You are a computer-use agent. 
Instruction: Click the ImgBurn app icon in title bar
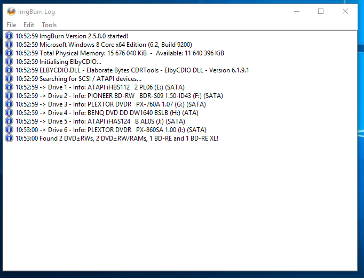[11, 11]
